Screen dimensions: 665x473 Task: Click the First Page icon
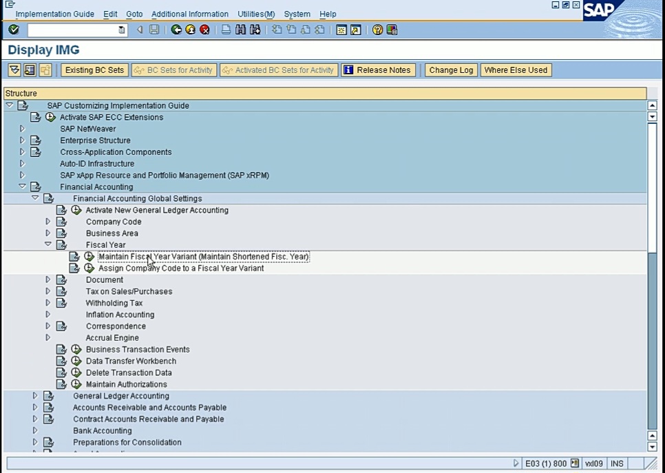[277, 30]
